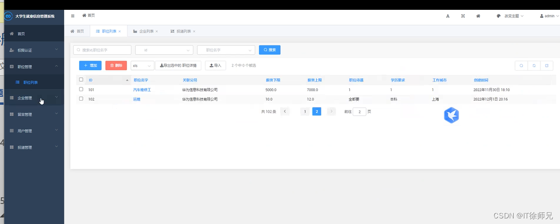Image resolution: width=560 pixels, height=224 pixels.
Task: Switch to the 职位列表 tab
Action: click(x=109, y=31)
